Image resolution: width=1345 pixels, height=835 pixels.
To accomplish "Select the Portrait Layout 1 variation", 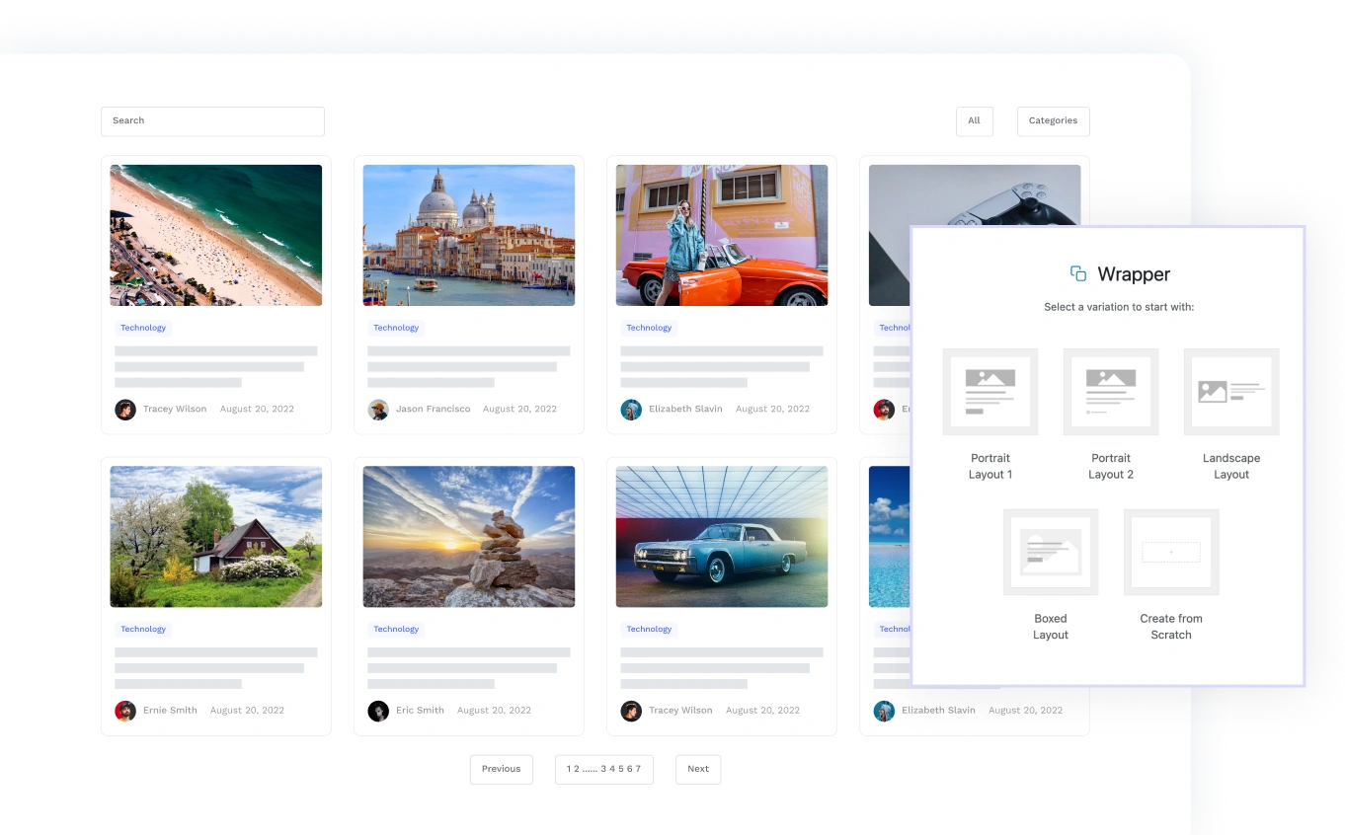I will (x=990, y=391).
